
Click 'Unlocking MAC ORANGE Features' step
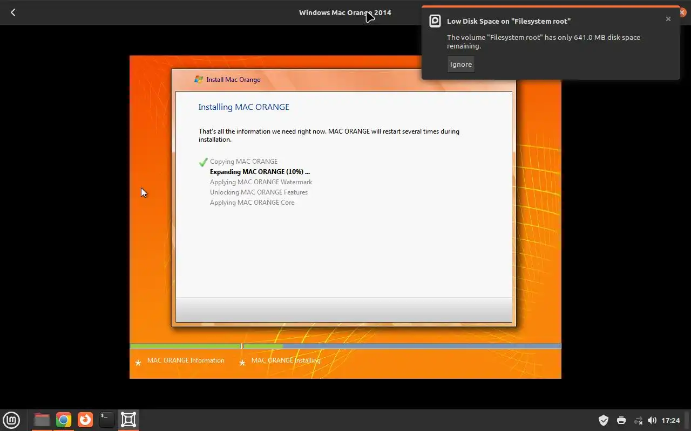click(x=259, y=192)
